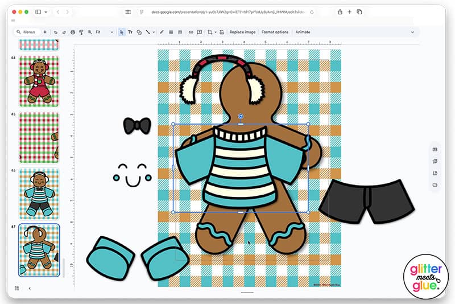Show Safari tab overview

coord(359,11)
